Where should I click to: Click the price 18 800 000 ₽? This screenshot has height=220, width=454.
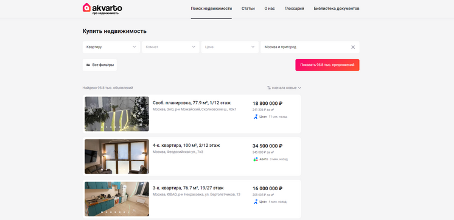[268, 103]
